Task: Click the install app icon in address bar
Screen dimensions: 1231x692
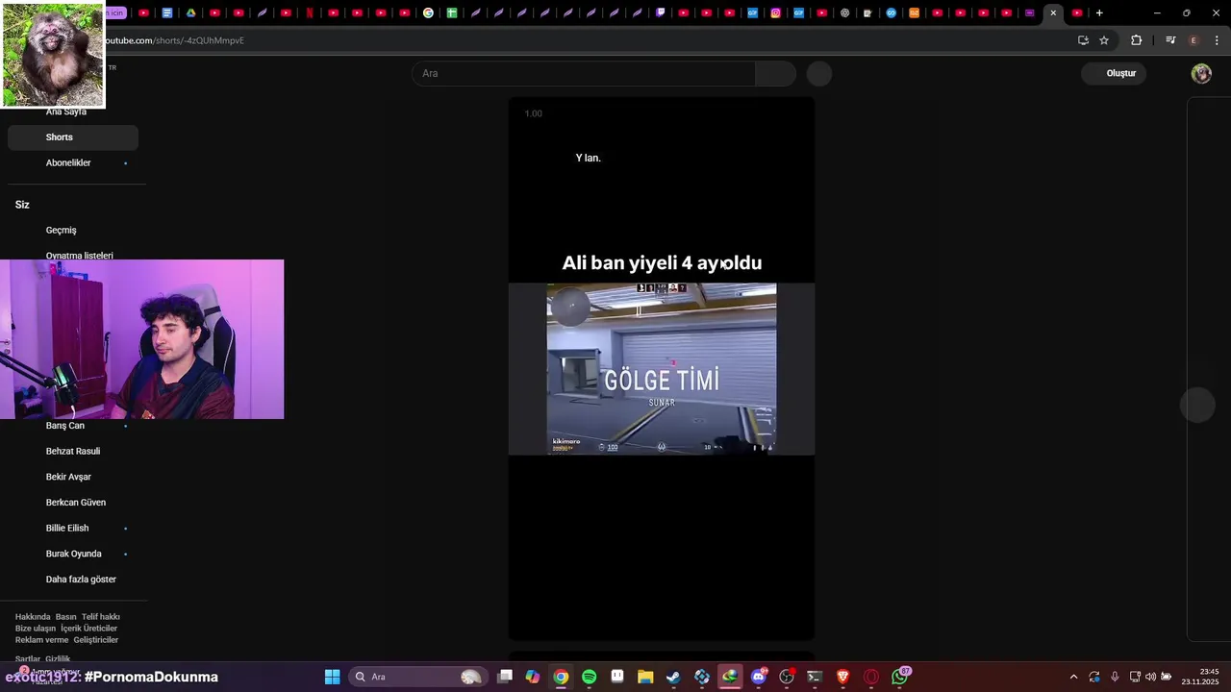Action: click(x=1083, y=40)
